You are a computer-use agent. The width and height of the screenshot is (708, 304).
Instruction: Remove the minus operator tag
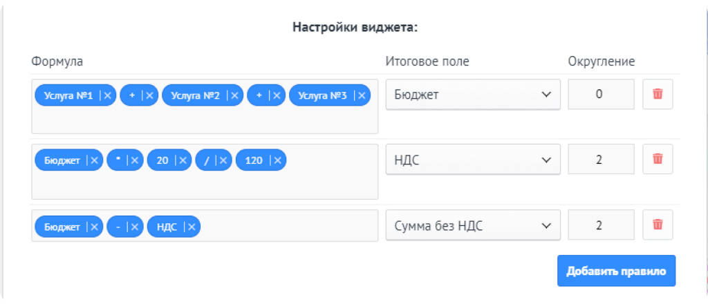(x=135, y=227)
